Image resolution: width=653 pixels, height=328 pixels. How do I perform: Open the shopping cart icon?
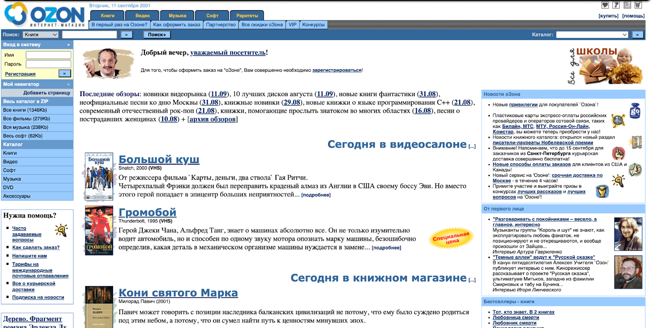point(638,5)
